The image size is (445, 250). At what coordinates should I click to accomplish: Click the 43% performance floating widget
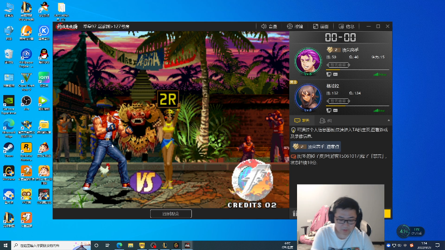[x=411, y=232]
